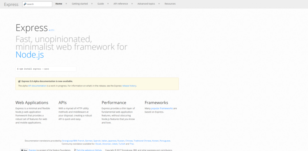The width and height of the screenshot is (308, 151).
Task: Switch to the Italian translation
Action: pos(104,141)
